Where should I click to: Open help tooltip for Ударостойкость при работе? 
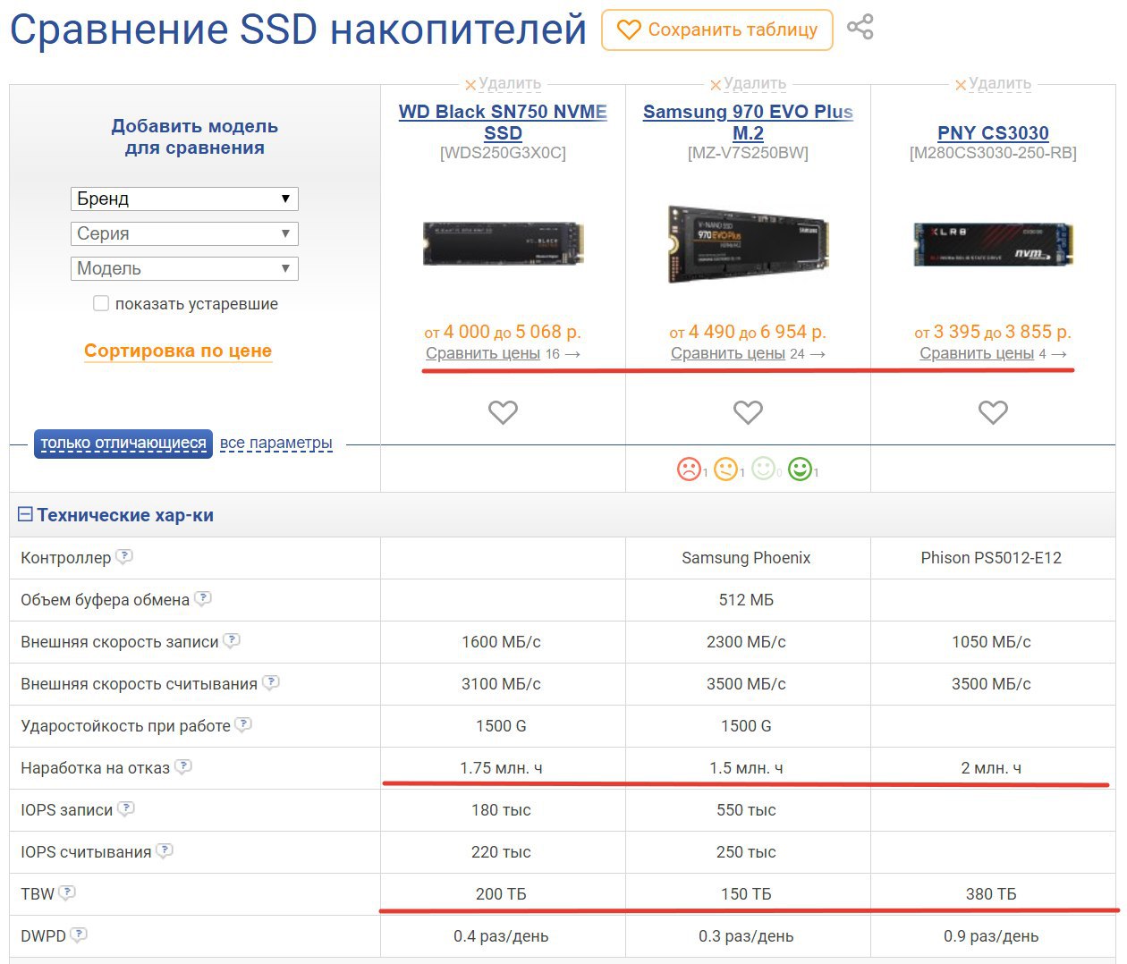[x=243, y=724]
